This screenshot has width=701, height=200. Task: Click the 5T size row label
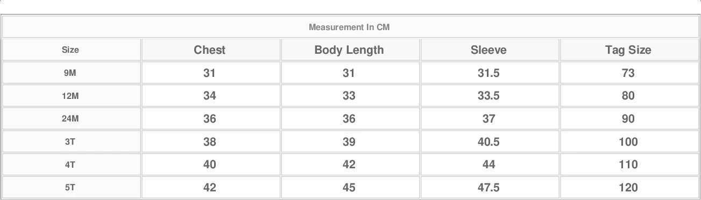70,188
